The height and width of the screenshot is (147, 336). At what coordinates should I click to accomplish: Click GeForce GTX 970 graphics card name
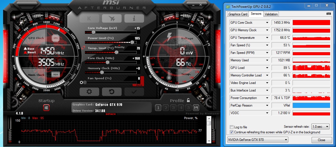pyautogui.click(x=109, y=105)
